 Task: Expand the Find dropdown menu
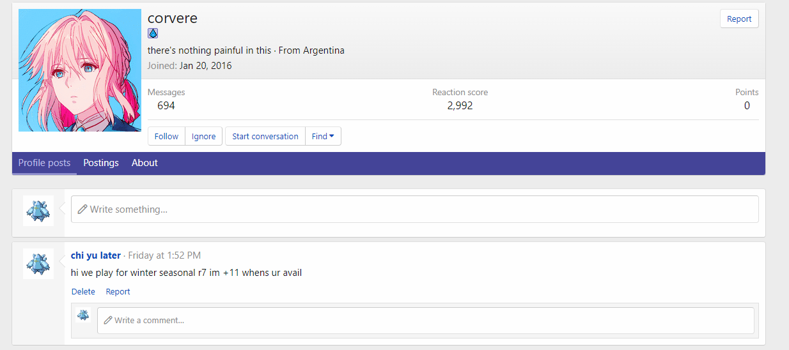[x=323, y=136]
